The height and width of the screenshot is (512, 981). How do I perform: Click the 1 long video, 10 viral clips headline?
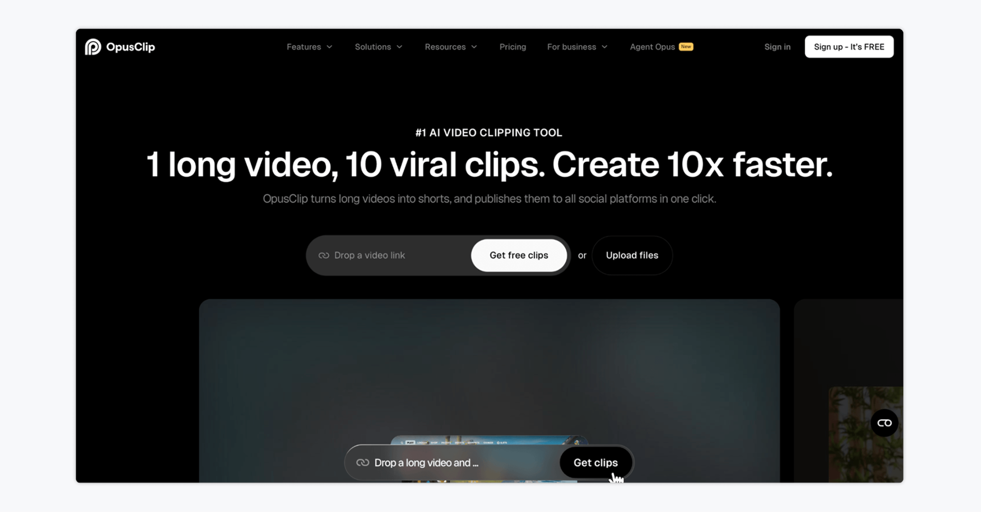[489, 165]
